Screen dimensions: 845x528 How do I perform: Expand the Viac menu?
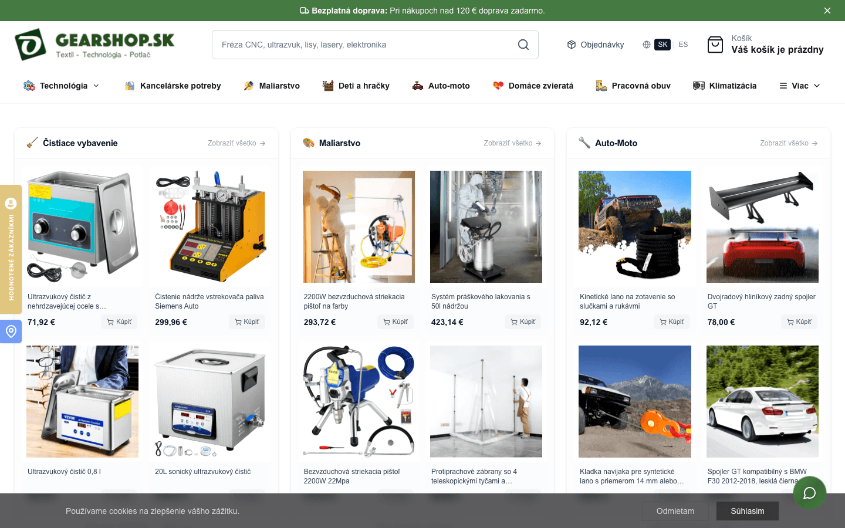pyautogui.click(x=799, y=86)
